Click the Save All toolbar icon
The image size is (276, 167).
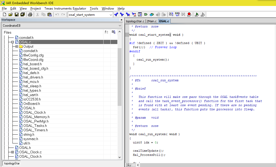click(22, 14)
